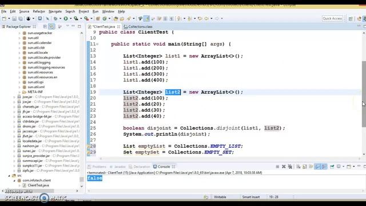This screenshot has width=366, height=206.
Task: Toggle the console Scroll Lock icon
Action: (x=305, y=167)
